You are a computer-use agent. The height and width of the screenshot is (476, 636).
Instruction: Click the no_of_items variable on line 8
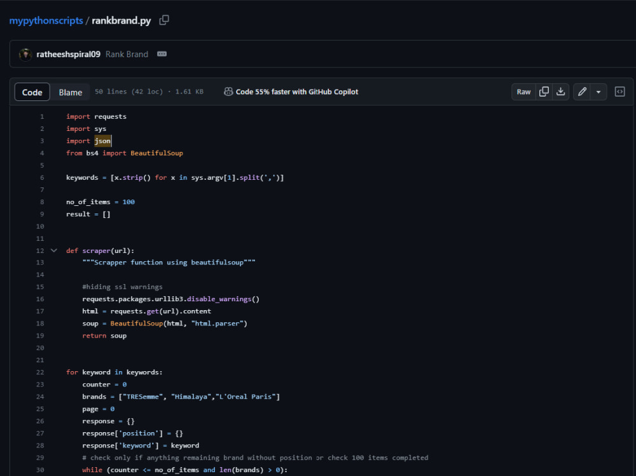point(88,202)
